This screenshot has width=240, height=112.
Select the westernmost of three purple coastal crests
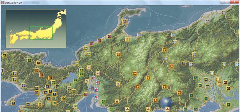pyautogui.click(x=92, y=44)
